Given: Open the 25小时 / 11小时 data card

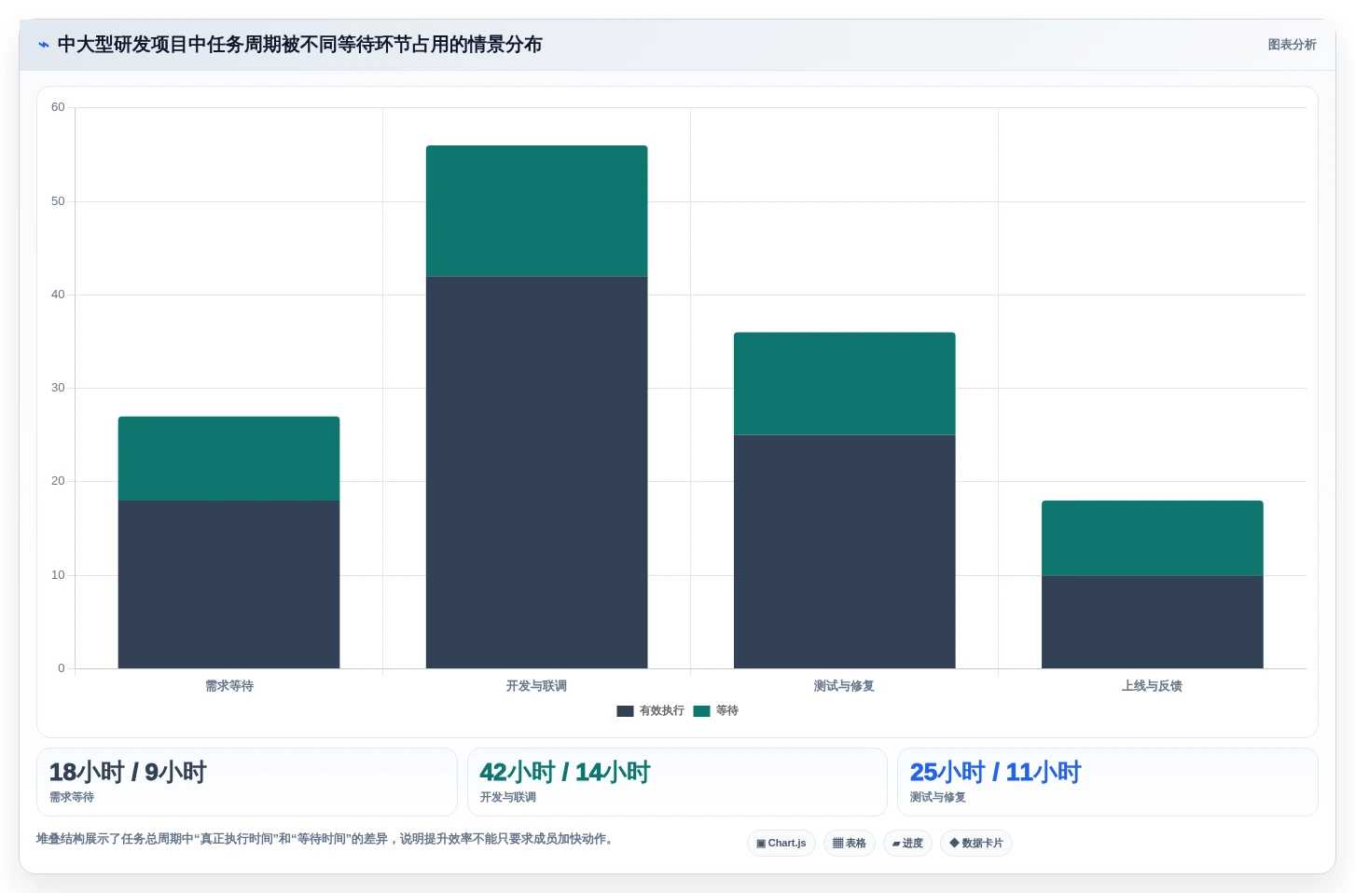Looking at the screenshot, I should [1108, 782].
